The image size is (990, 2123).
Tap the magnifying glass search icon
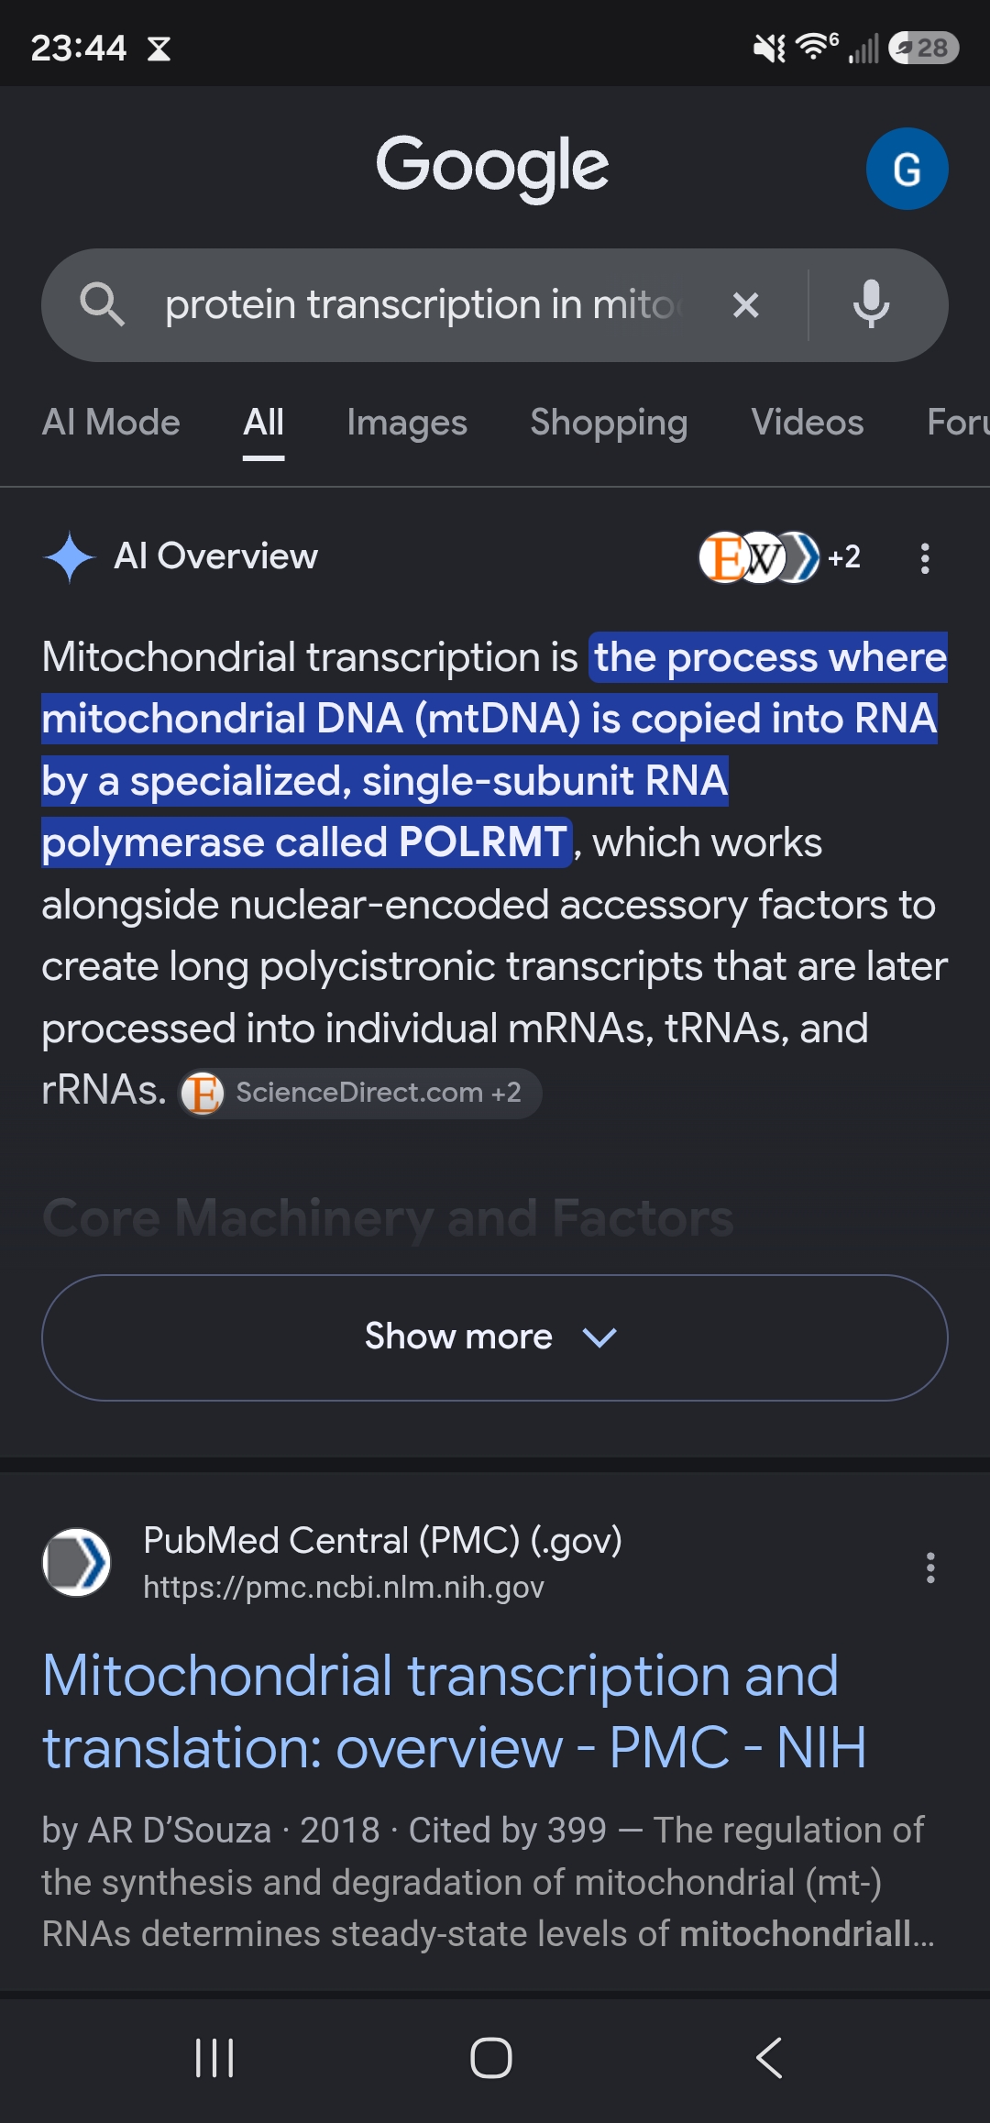(x=102, y=304)
